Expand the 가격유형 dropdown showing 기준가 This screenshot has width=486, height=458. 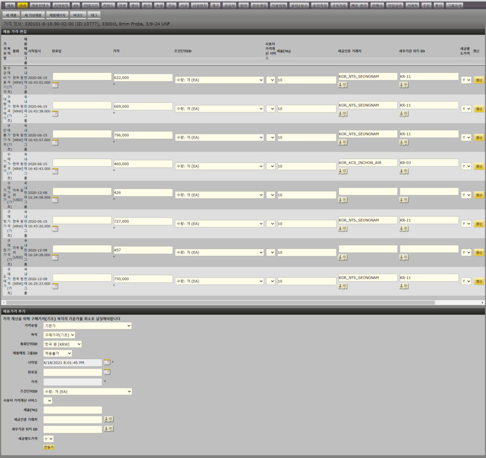click(x=87, y=326)
